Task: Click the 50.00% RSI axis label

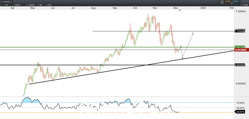Action: 240,108
